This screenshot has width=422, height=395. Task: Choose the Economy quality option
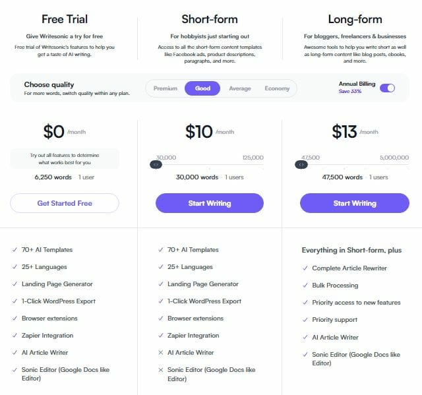pyautogui.click(x=277, y=88)
